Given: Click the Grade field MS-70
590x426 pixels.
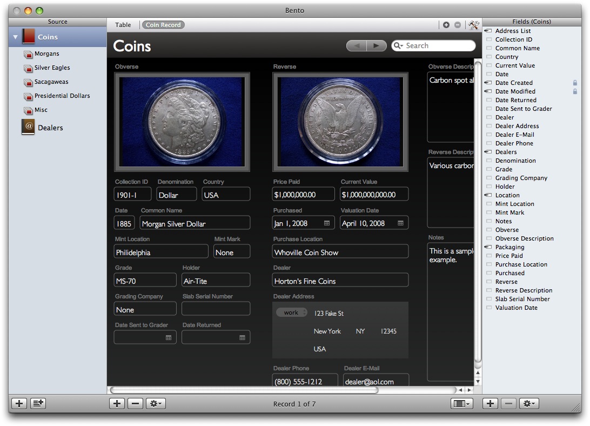Looking at the screenshot, I should coord(145,281).
